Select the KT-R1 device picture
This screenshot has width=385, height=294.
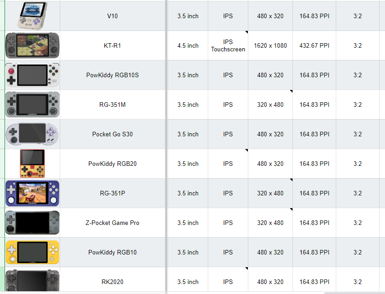point(32,45)
